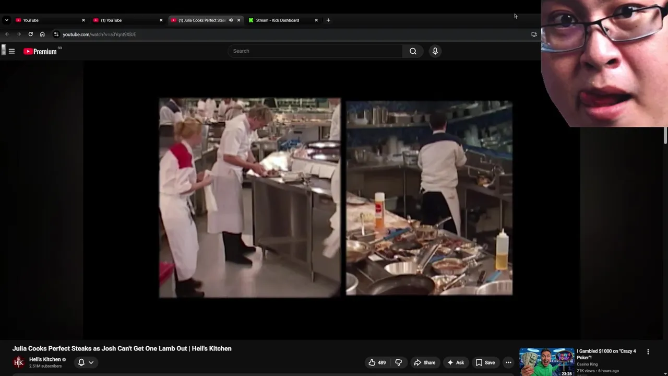Screen dimensions: 668x376
Task: Open more actions ellipsis menu
Action: (508, 362)
